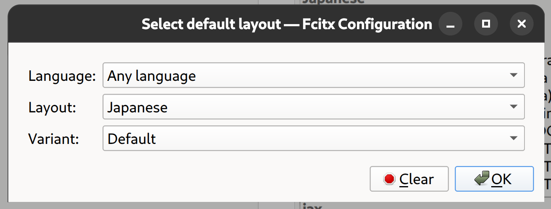Open the Variant combo box

pyautogui.click(x=313, y=138)
